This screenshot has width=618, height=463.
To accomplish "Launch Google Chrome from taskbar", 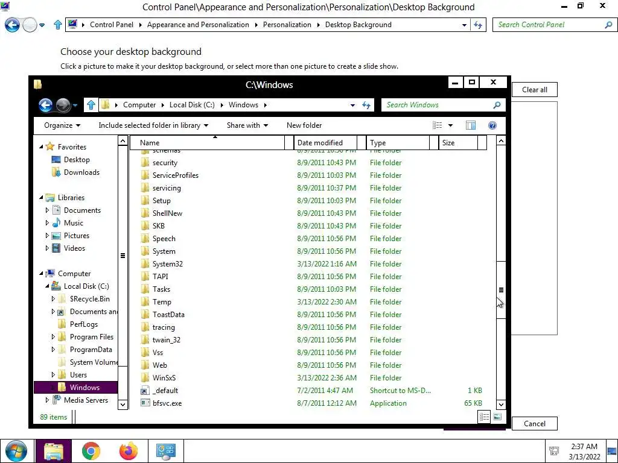I will (91, 451).
